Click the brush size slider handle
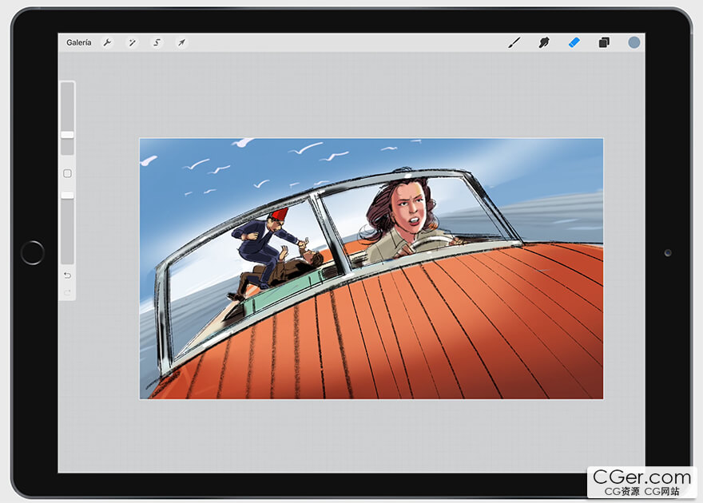This screenshot has width=703, height=503. [x=68, y=135]
